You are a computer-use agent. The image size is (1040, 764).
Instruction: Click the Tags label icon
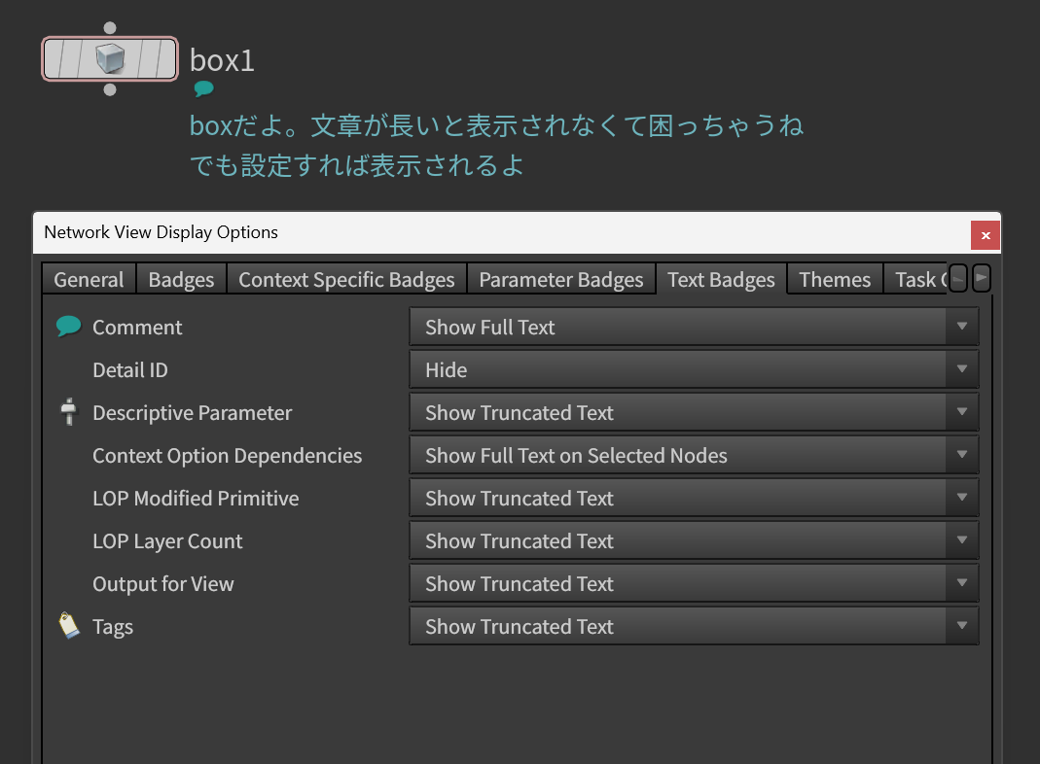(x=69, y=626)
